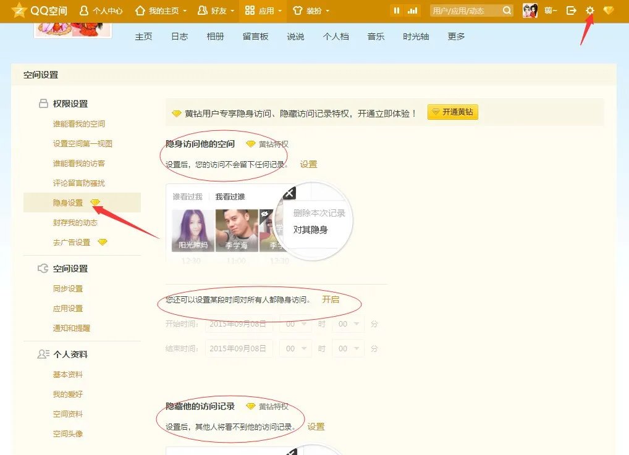The width and height of the screenshot is (629, 455).
Task: Open 谁能看我的访客 setting
Action: [79, 163]
